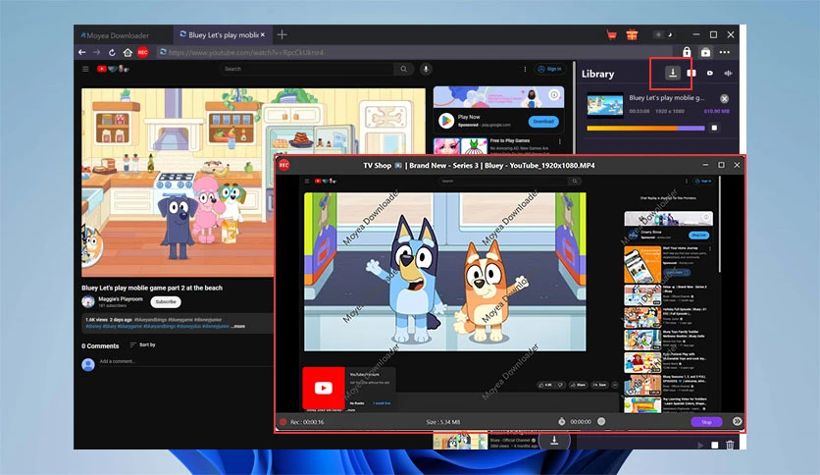The image size is (820, 475).
Task: Show audio files in Library
Action: (728, 74)
